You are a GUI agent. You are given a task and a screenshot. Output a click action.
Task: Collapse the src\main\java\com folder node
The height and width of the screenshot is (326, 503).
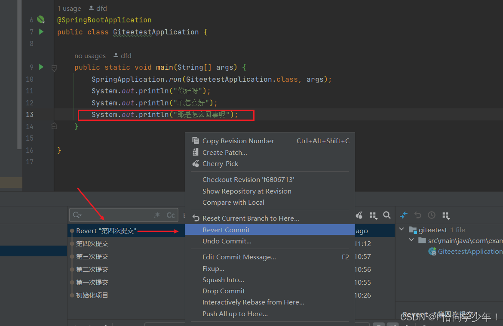(411, 240)
